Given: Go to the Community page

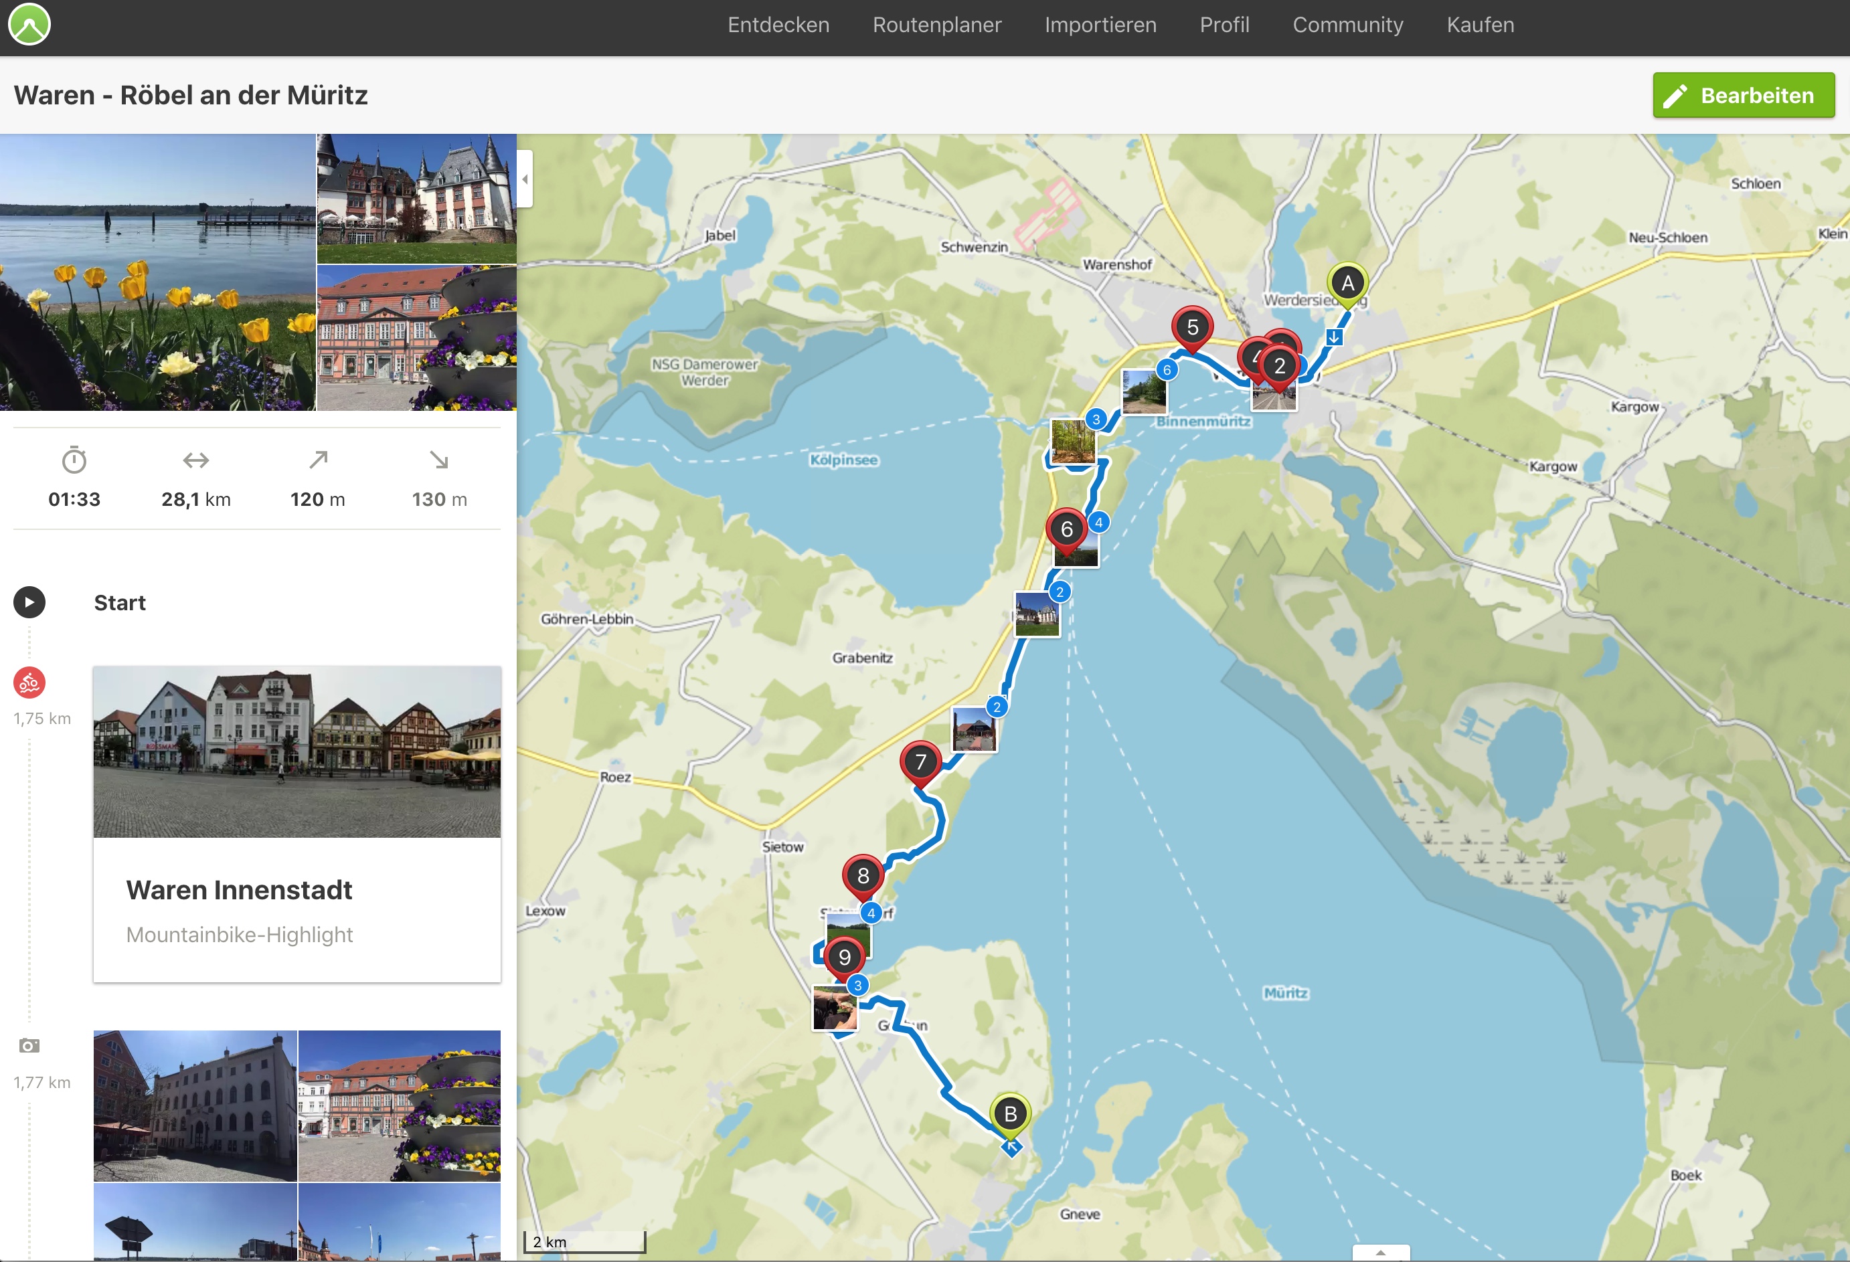Looking at the screenshot, I should click(x=1347, y=25).
